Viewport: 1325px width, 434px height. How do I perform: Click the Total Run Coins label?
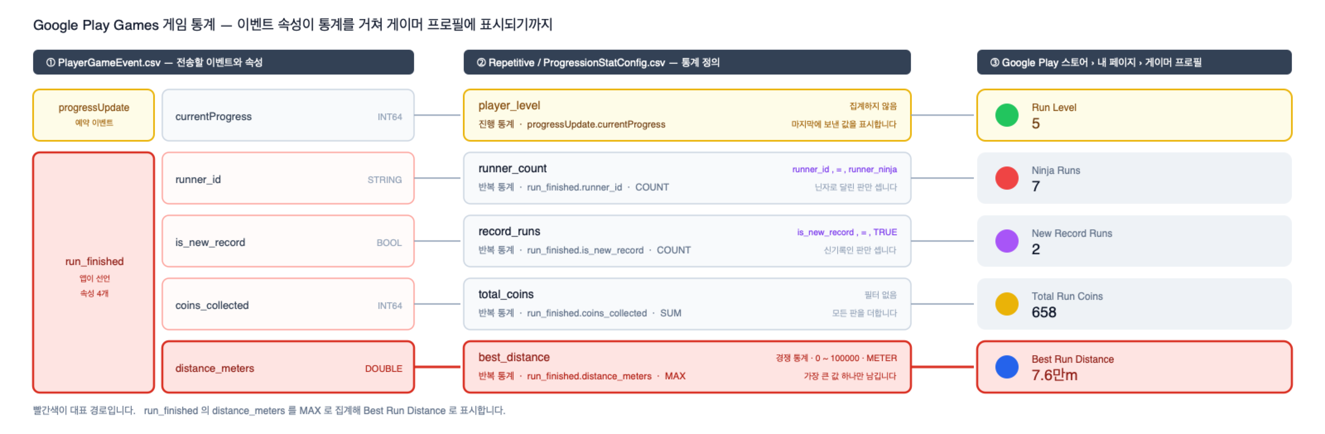pos(1067,296)
